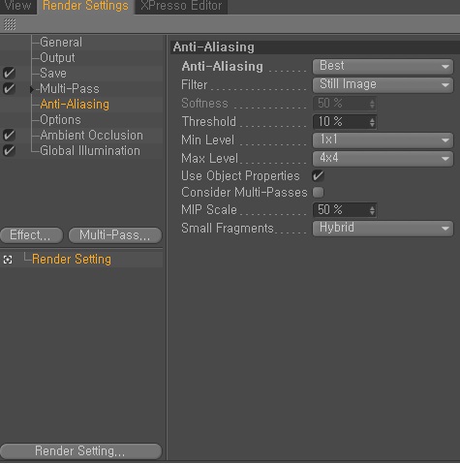Click the Threshold label
Viewport: 460px width, 464px height.
tap(209, 122)
